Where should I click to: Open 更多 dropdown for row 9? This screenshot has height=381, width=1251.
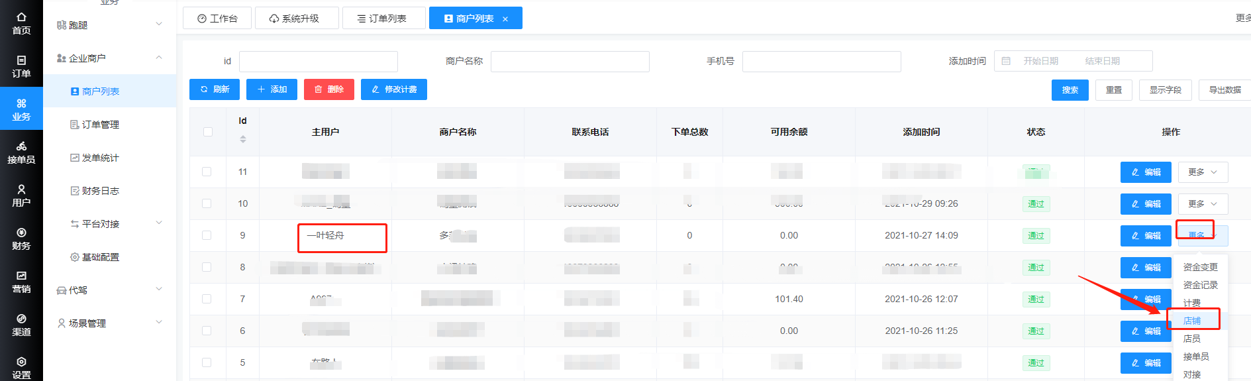(1203, 236)
